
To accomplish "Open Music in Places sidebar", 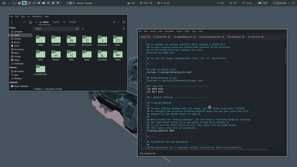I will [20, 53].
